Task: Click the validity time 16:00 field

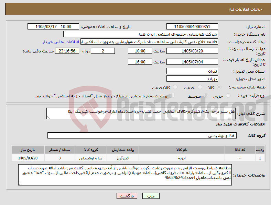Action: click(x=140, y=62)
